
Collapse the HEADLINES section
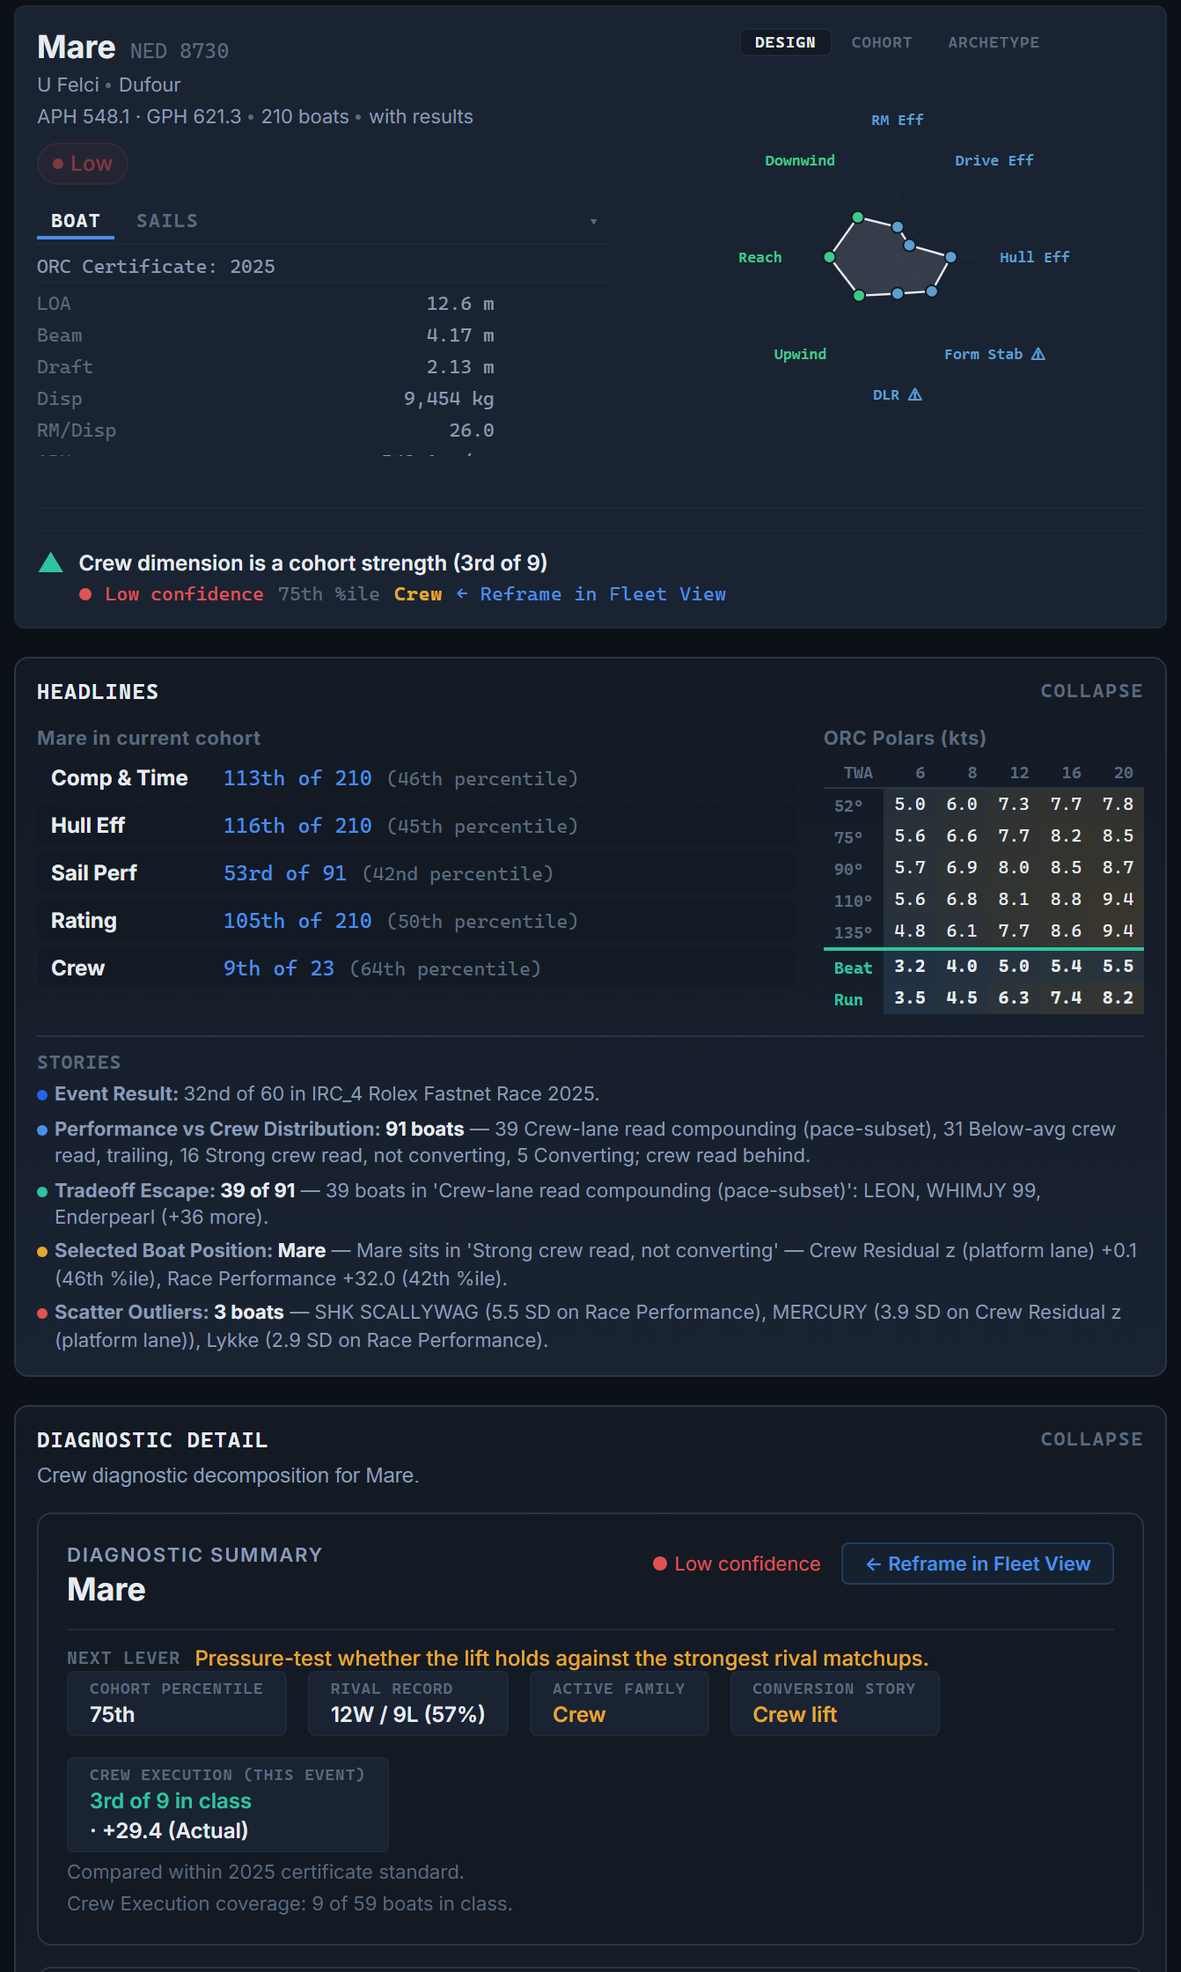point(1091,691)
